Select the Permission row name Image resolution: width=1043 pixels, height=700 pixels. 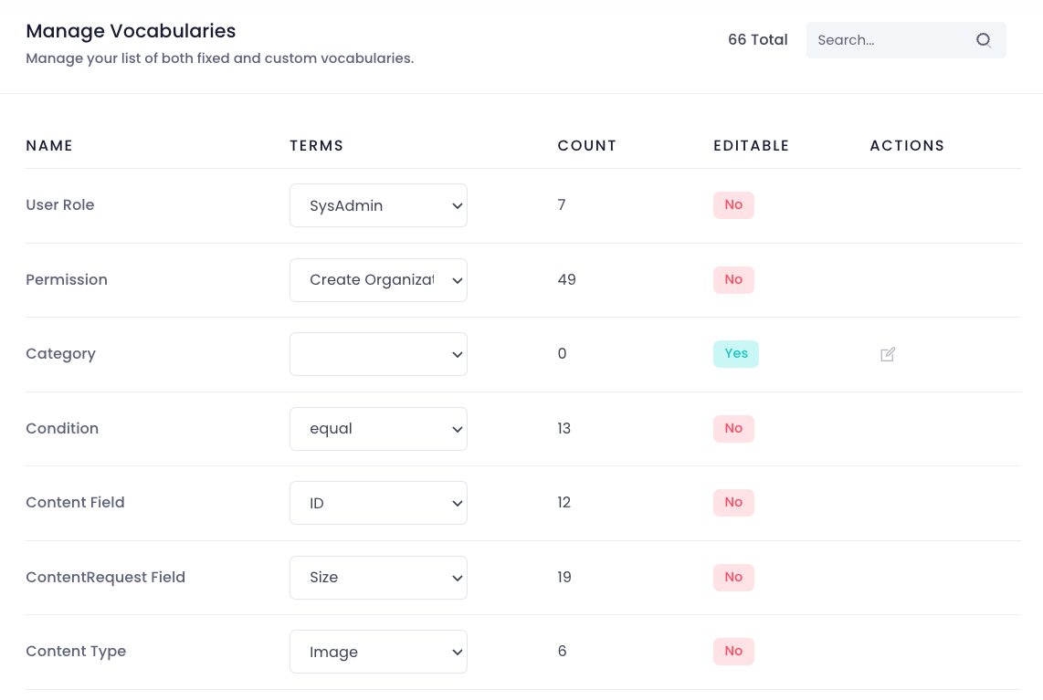click(x=67, y=280)
